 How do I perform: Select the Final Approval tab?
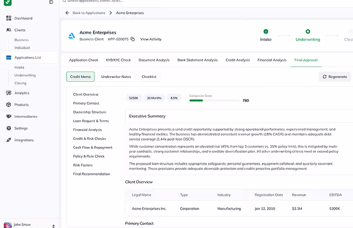click(x=306, y=60)
